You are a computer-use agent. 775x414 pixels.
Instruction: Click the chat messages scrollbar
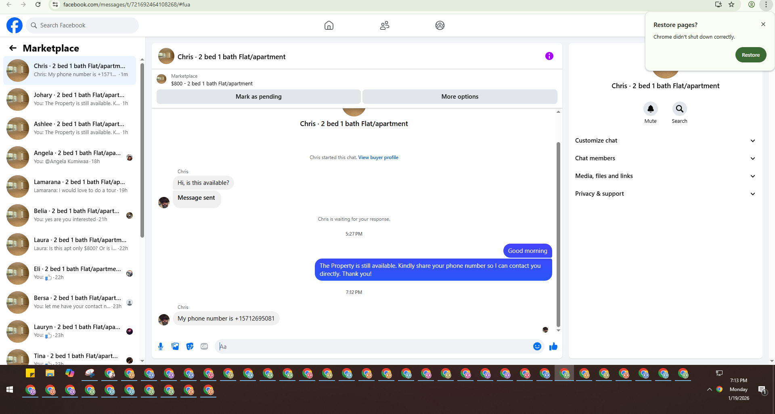click(x=558, y=234)
